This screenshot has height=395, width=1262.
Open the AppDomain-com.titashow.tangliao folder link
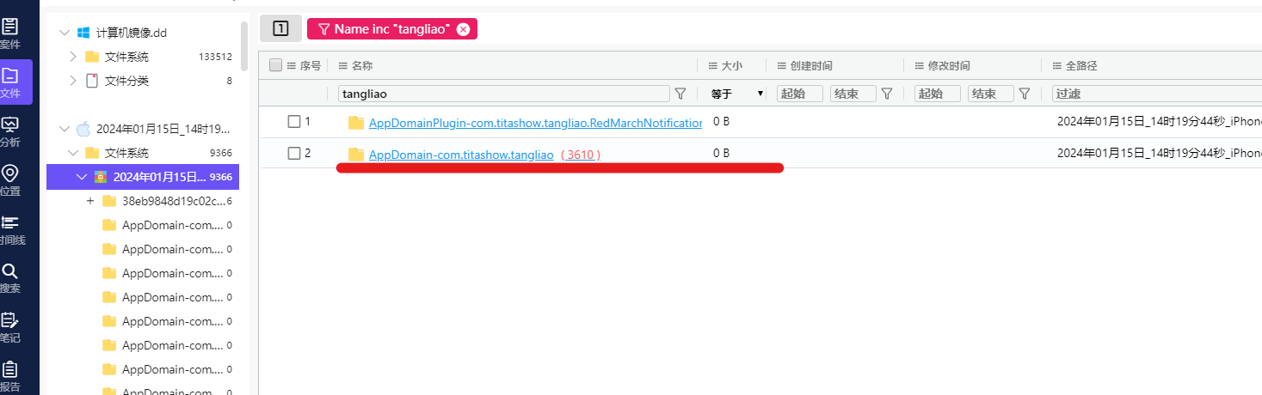(x=461, y=155)
